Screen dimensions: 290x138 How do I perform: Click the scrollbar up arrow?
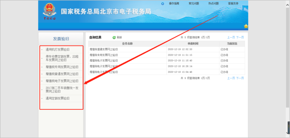[288, 5]
